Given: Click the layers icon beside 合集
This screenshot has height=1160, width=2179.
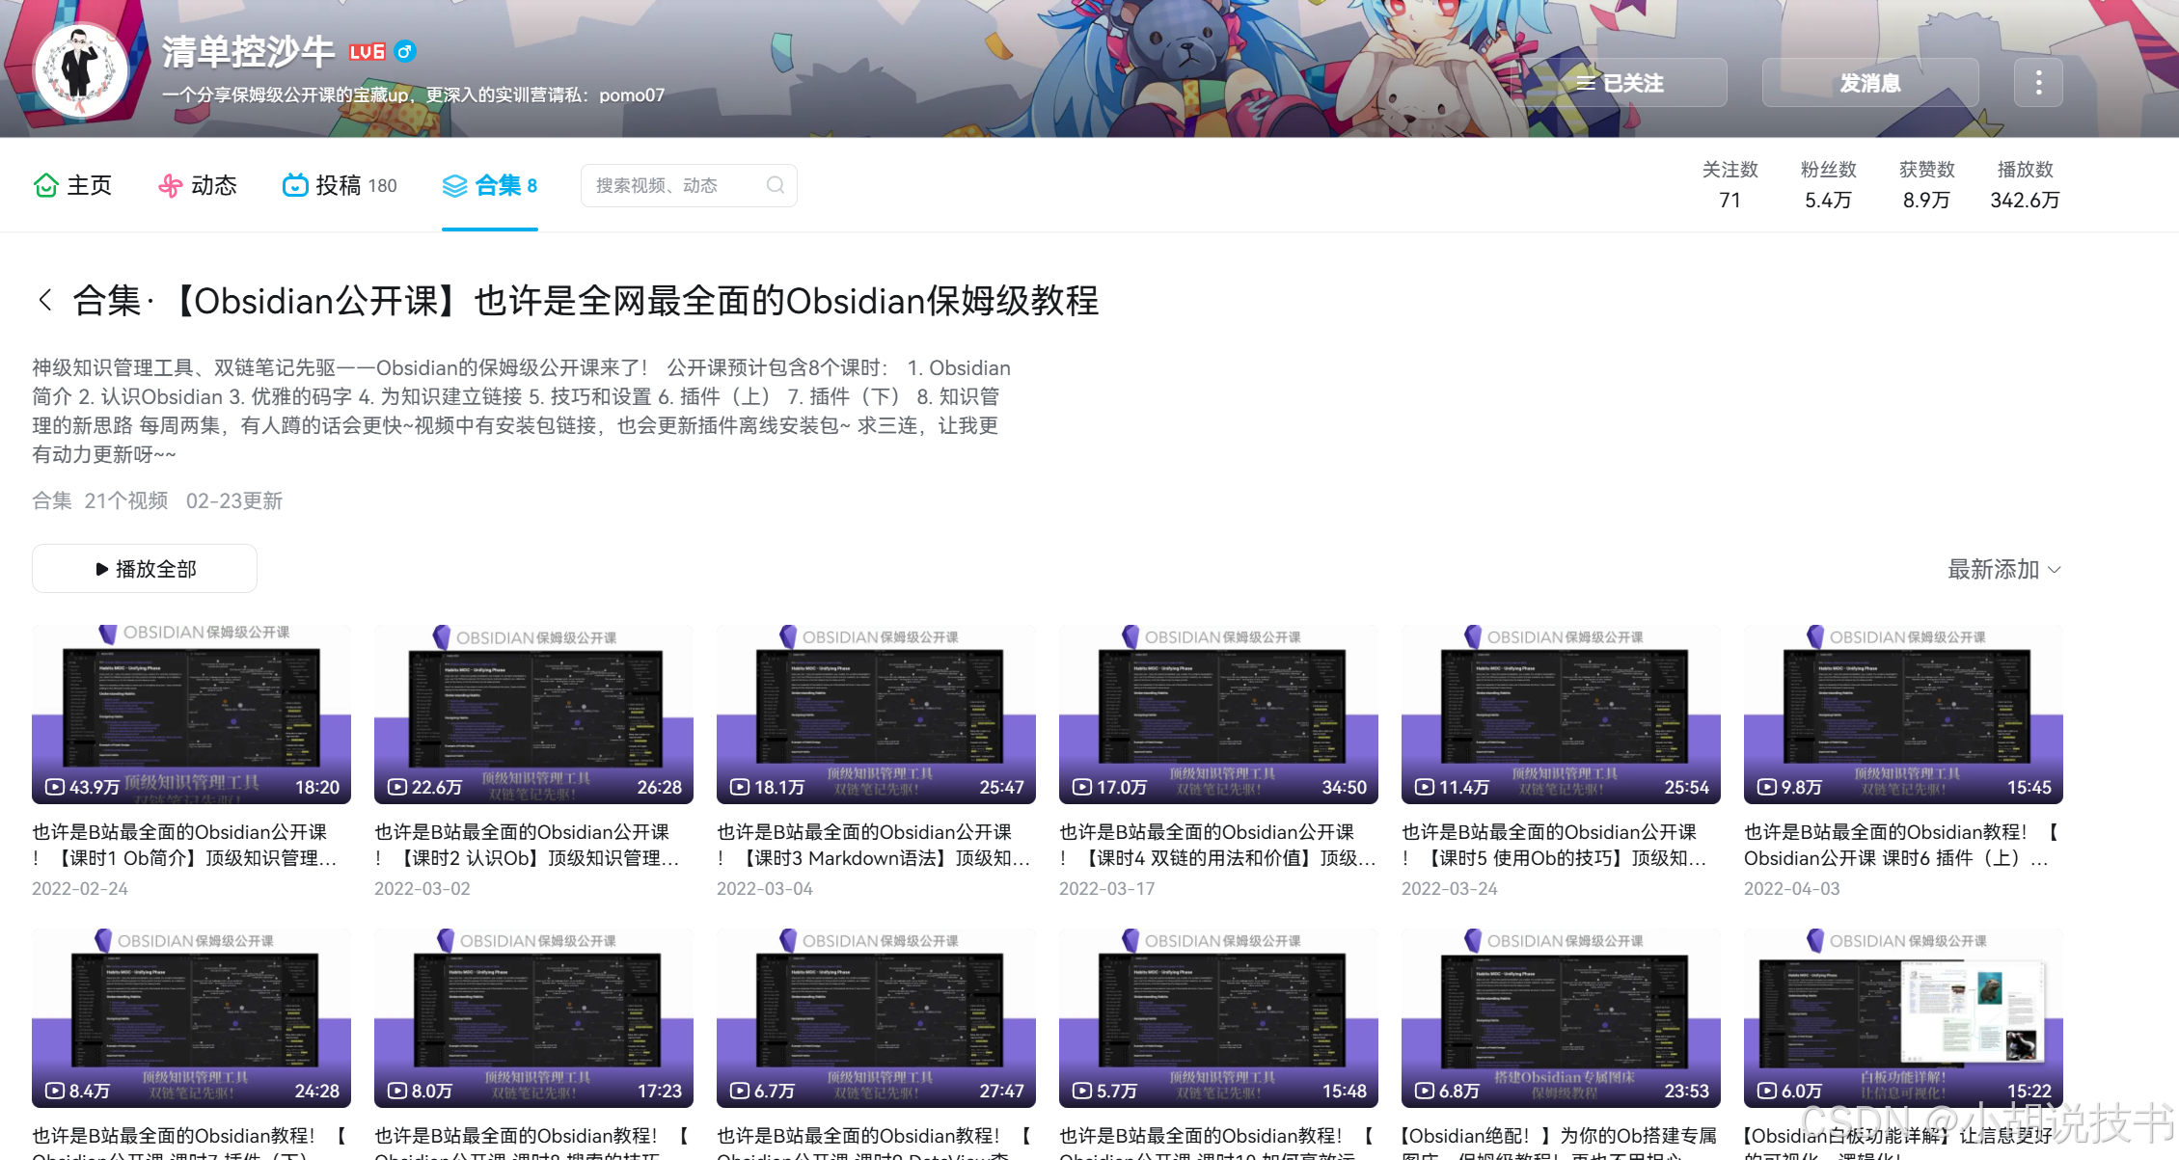Looking at the screenshot, I should (454, 185).
